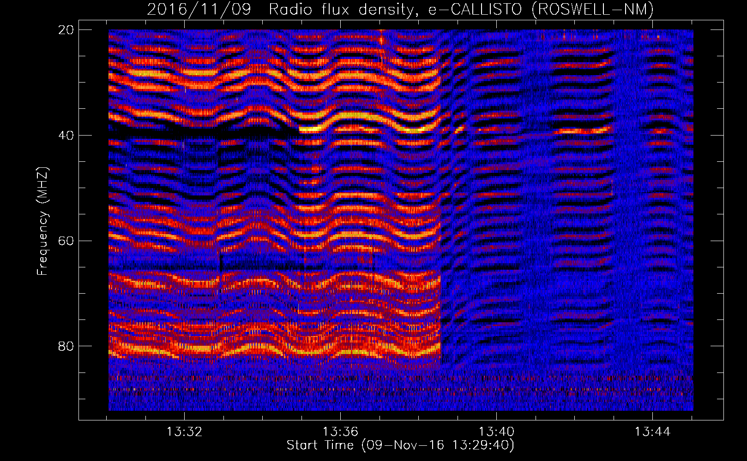
Task: Click the 20 frequency tick label
Action: pyautogui.click(x=66, y=30)
